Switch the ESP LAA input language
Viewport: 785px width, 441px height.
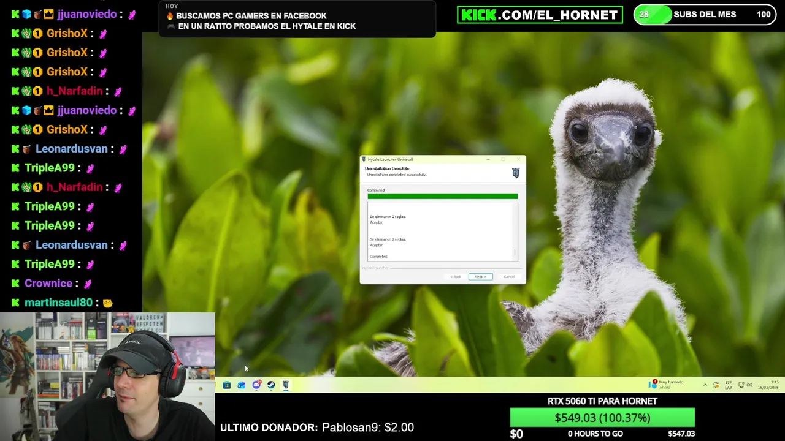(x=729, y=385)
